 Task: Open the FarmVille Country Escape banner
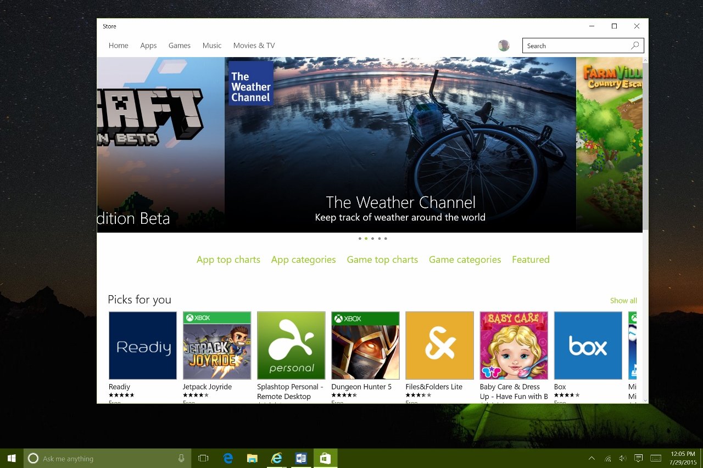pyautogui.click(x=609, y=145)
